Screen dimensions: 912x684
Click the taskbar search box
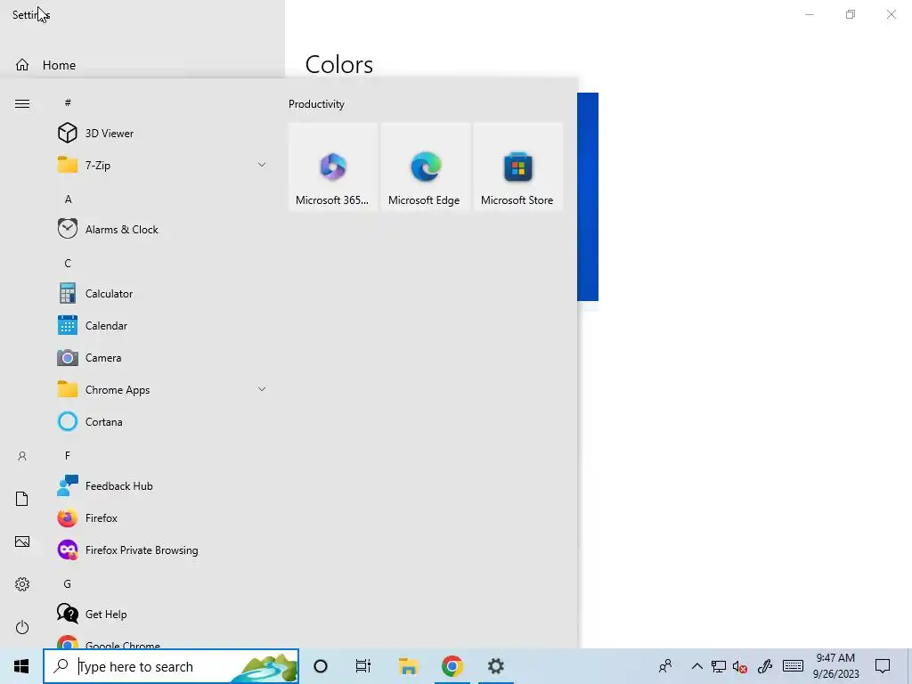(x=171, y=666)
